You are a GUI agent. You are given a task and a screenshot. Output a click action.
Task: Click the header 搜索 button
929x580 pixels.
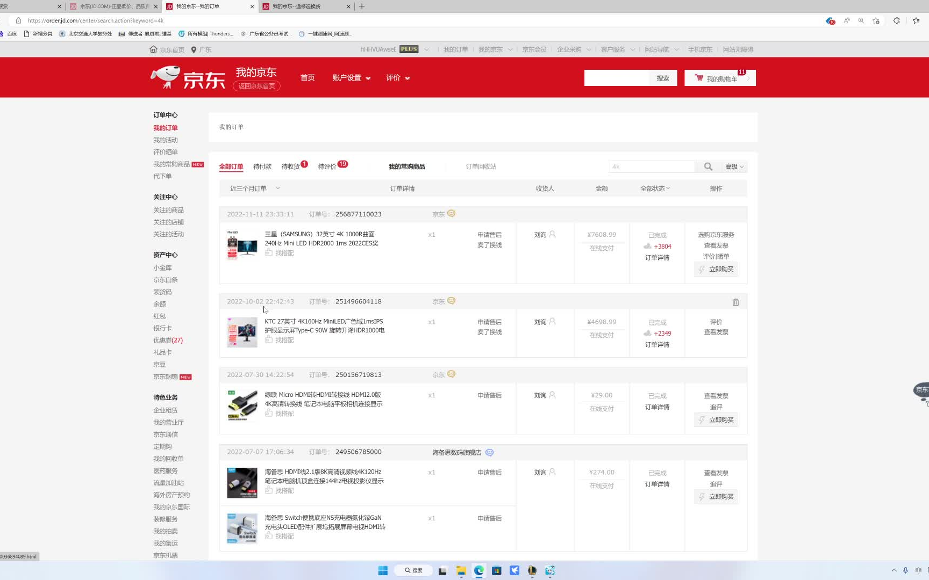coord(663,78)
